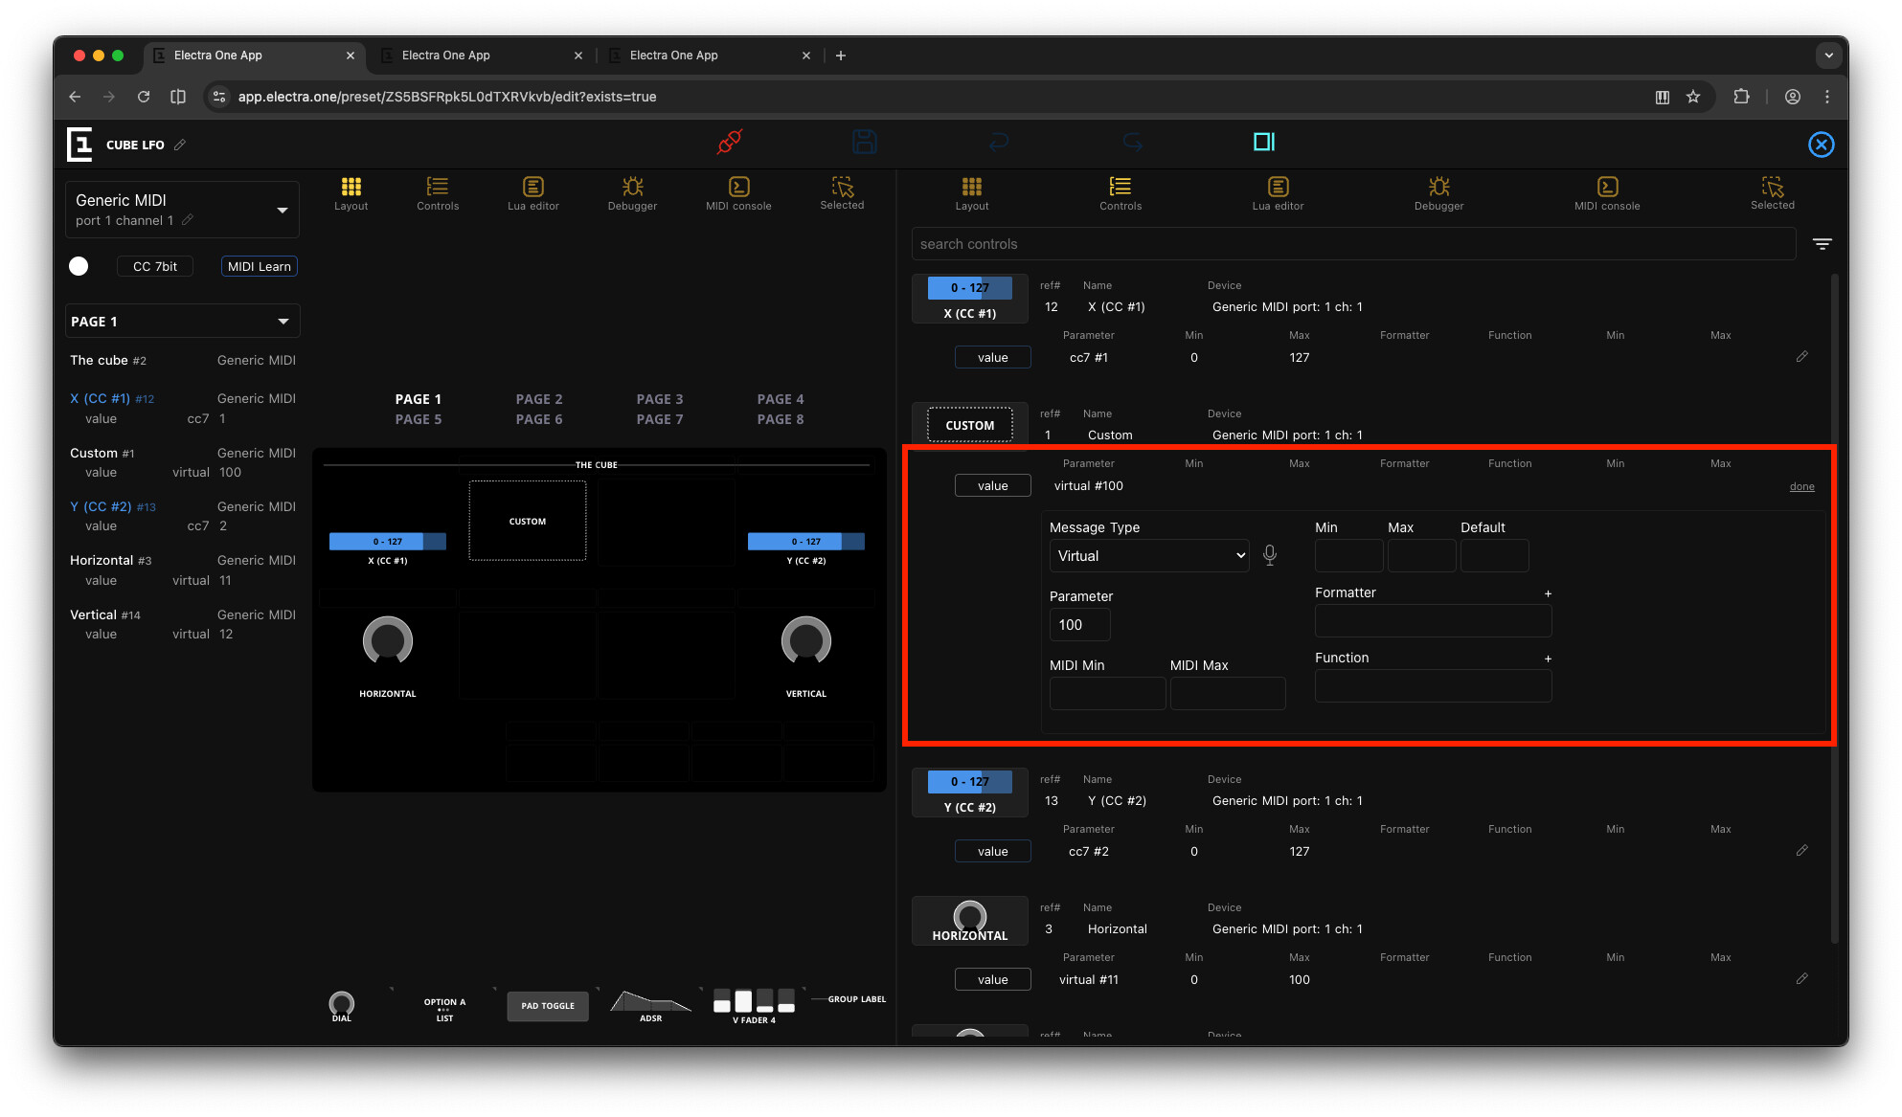The image size is (1902, 1117).
Task: Click the microphone MIDI learn icon
Action: tap(1270, 555)
